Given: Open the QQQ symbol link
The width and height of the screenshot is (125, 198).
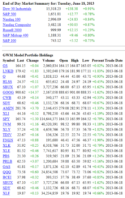Looking at the screenshot, I should (7, 172).
